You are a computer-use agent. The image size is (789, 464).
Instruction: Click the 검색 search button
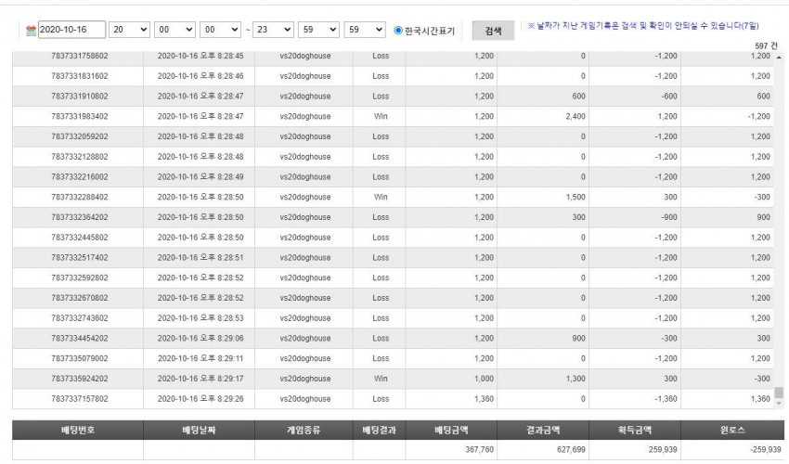[x=493, y=31]
